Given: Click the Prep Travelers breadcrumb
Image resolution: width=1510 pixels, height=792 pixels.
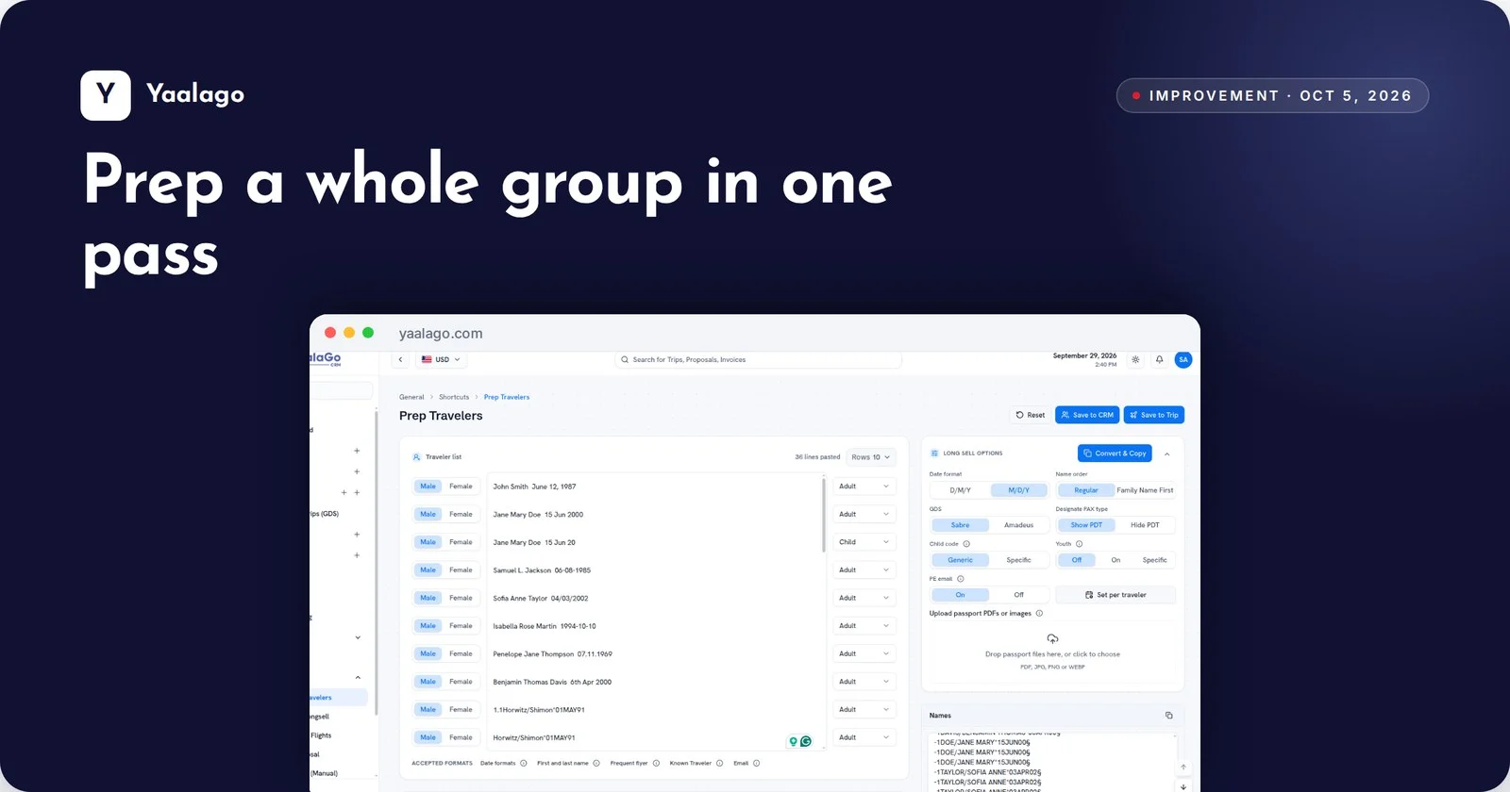Looking at the screenshot, I should pos(507,397).
